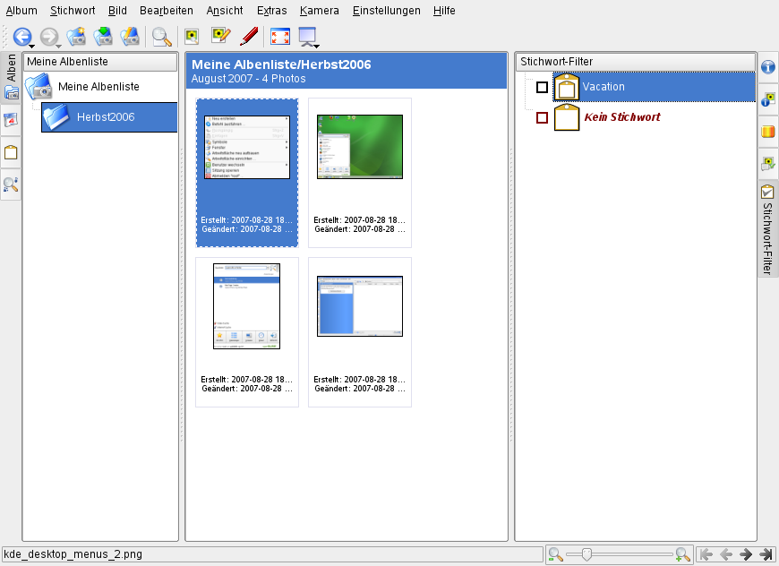Toggle the Vacation tag filter checkbox

pos(542,88)
